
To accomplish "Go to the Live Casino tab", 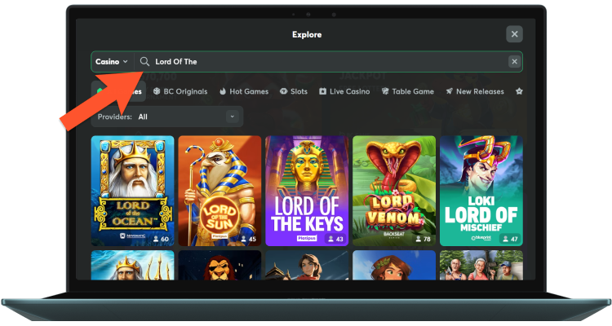I will click(348, 92).
